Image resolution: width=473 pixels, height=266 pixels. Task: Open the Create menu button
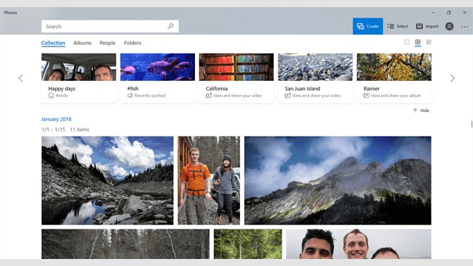pyautogui.click(x=367, y=26)
